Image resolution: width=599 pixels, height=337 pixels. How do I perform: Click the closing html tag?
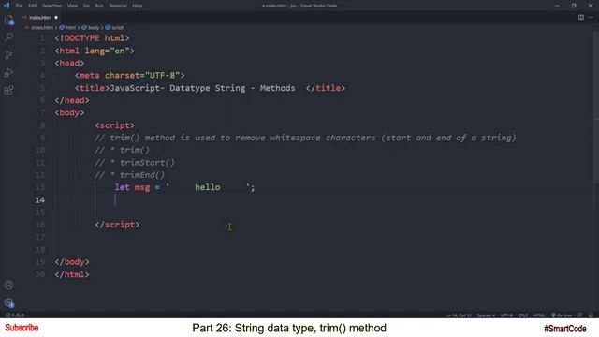tap(72, 274)
